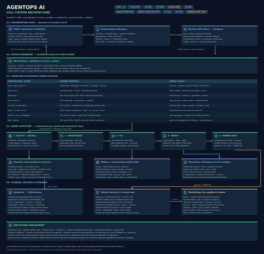
Task: Click the FASTAPI tag badge
Action: [148, 7]
